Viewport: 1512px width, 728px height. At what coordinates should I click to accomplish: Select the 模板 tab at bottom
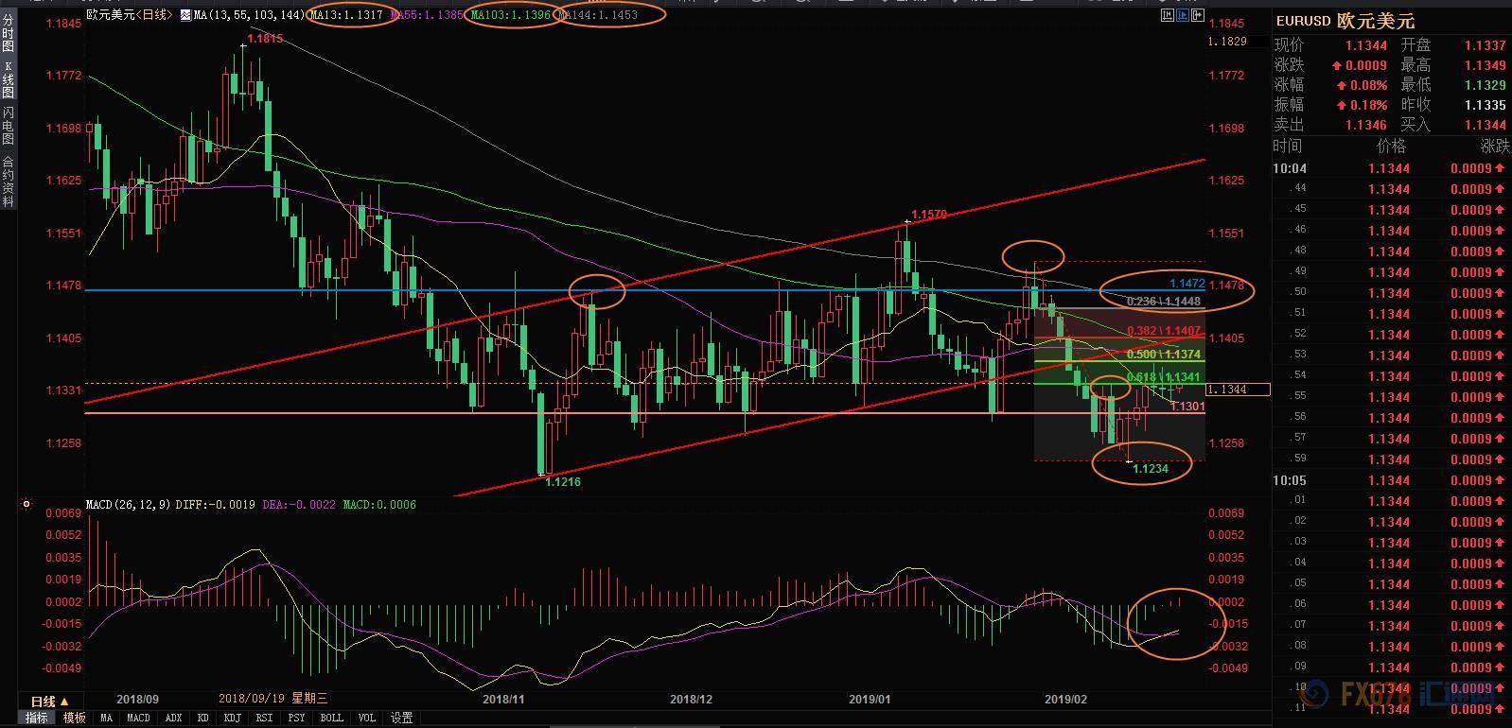point(74,718)
